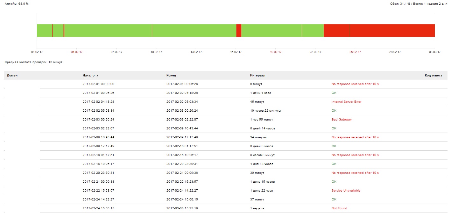
Task: Click interval 6 дней 14 часов
Action: pyautogui.click(x=263, y=128)
